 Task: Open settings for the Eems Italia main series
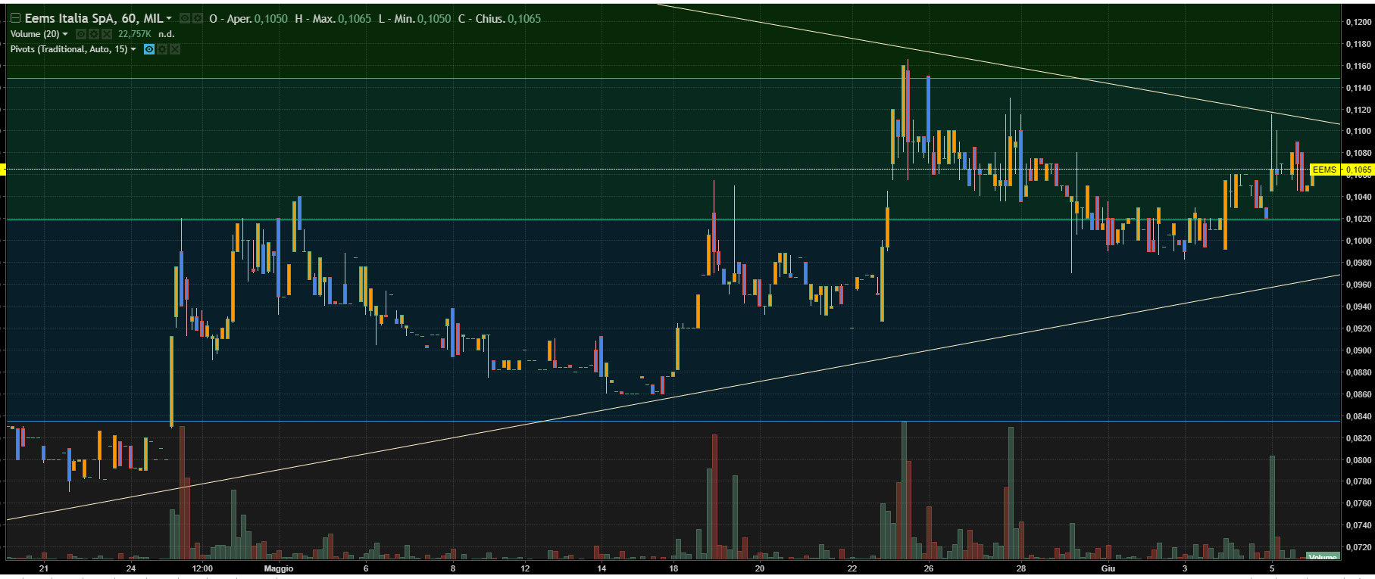tap(197, 18)
